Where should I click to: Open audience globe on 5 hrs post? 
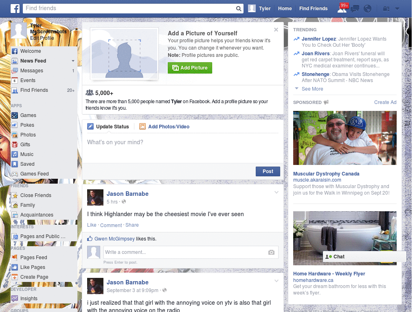(124, 201)
